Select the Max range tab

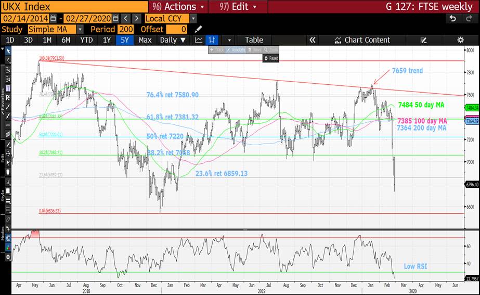[145, 40]
